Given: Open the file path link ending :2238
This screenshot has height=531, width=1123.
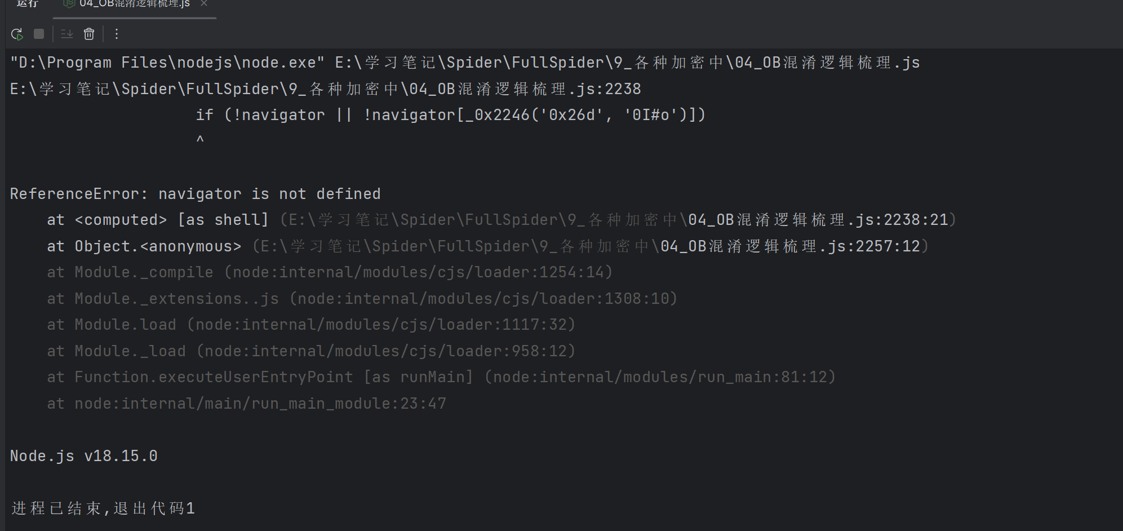Looking at the screenshot, I should (x=326, y=89).
